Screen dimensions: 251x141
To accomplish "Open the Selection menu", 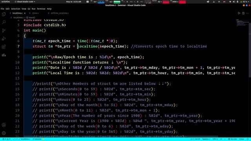I will click(16, 9).
